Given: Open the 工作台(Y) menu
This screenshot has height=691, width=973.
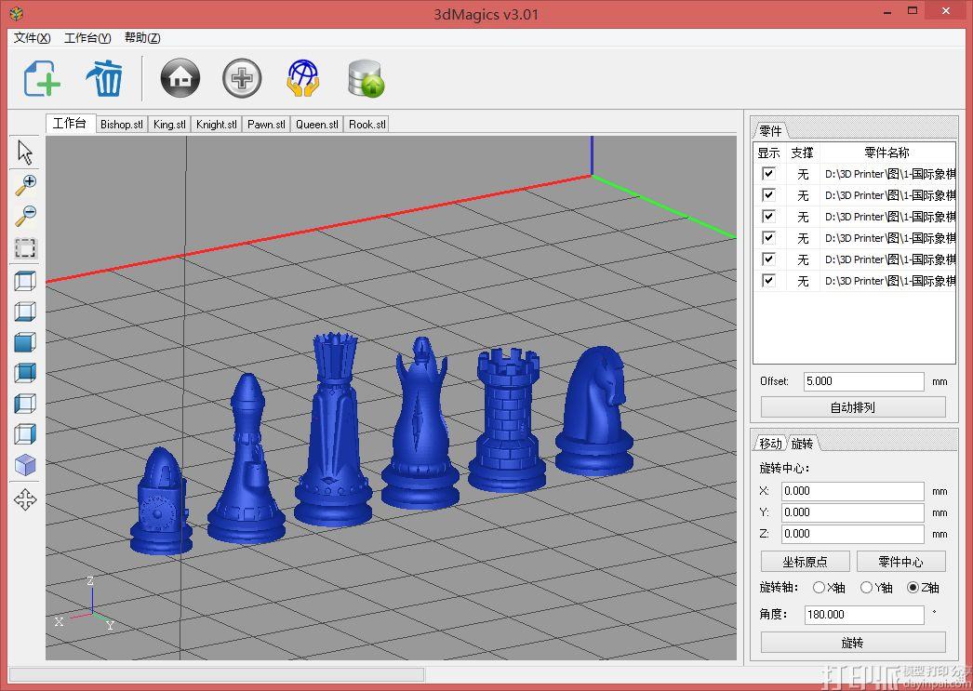Looking at the screenshot, I should 87,38.
